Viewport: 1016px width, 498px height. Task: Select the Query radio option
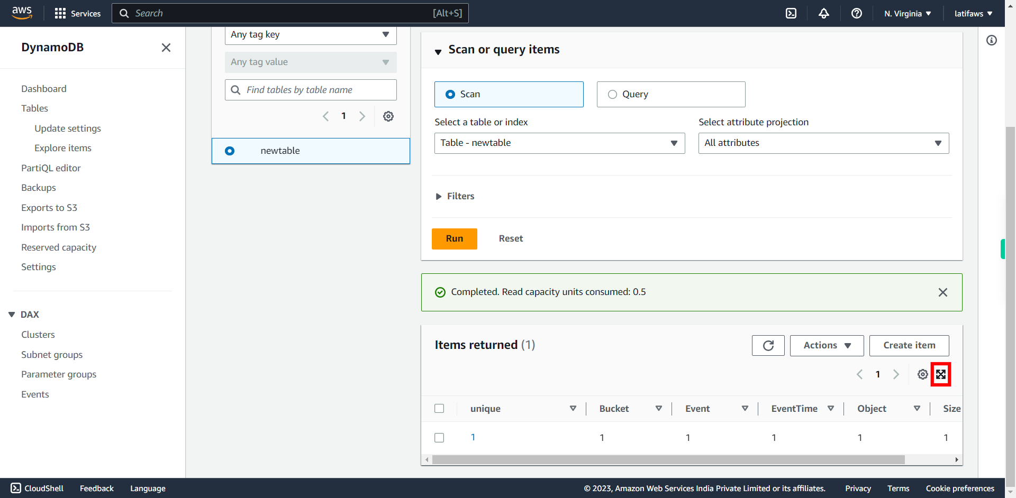(x=613, y=94)
